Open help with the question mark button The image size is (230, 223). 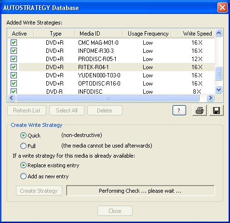coord(179,111)
